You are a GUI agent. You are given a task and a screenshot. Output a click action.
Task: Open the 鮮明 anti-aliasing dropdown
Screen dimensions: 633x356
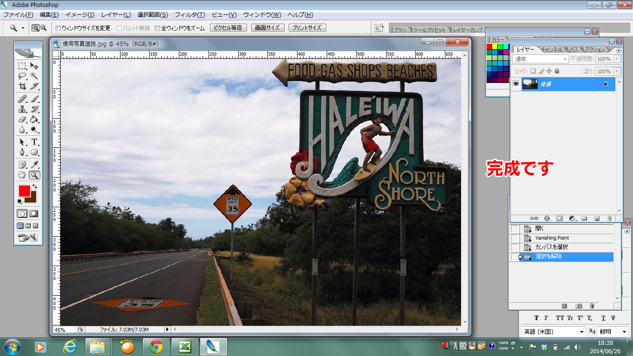point(613,331)
